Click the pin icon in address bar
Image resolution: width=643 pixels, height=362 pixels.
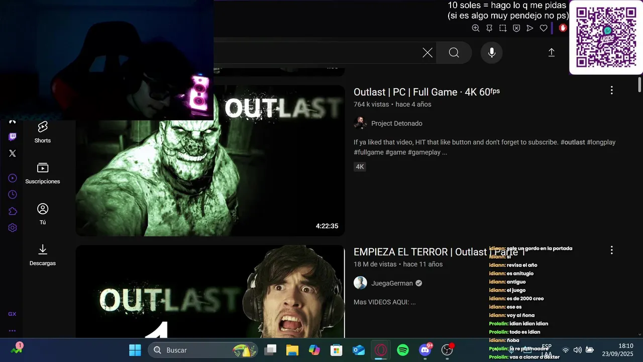(489, 28)
